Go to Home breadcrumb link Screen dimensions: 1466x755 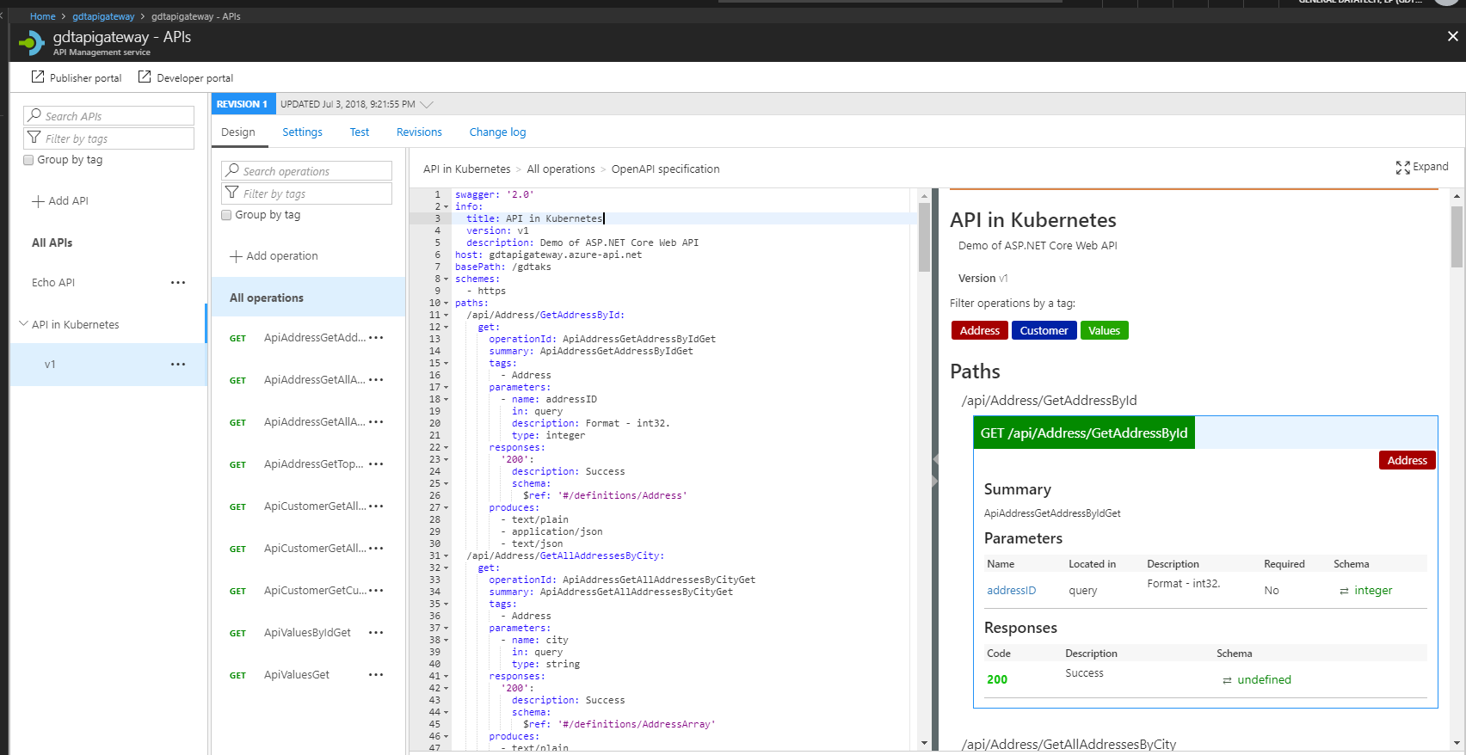pyautogui.click(x=42, y=16)
